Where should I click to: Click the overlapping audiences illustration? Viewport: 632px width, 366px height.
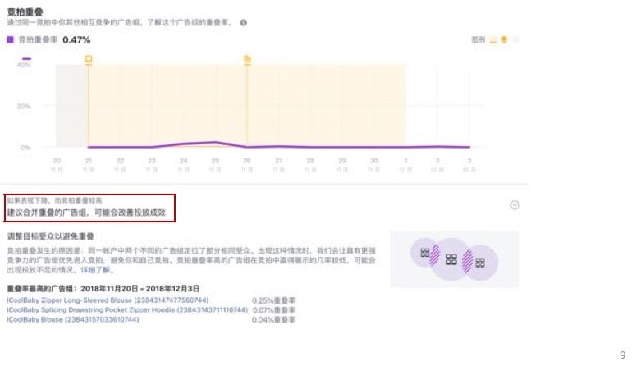click(x=453, y=258)
